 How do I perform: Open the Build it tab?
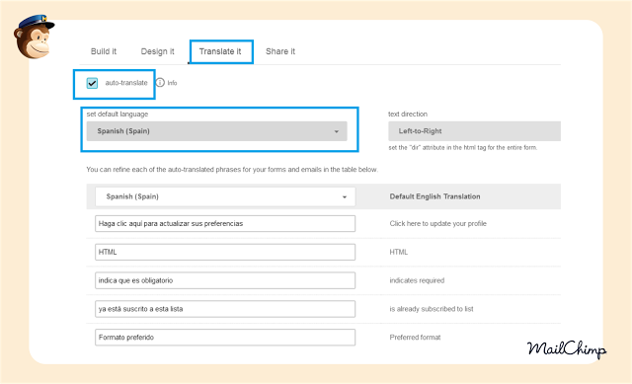104,51
